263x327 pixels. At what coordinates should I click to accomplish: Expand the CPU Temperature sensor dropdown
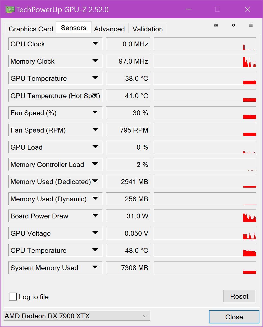95,250
